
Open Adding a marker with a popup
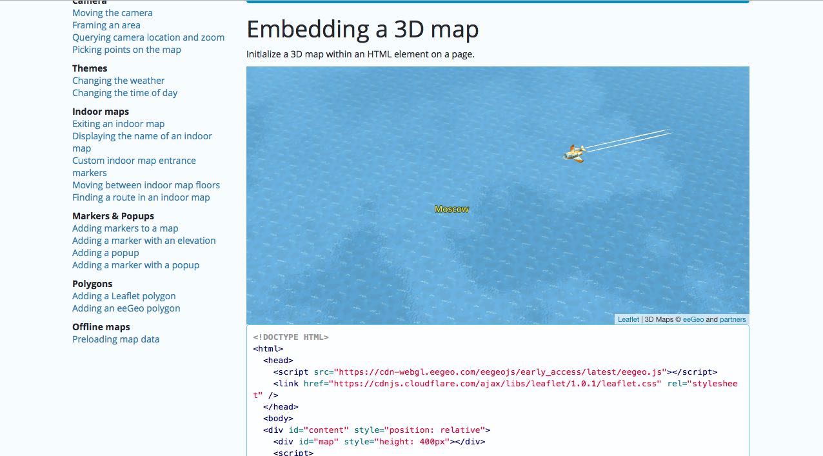point(135,265)
